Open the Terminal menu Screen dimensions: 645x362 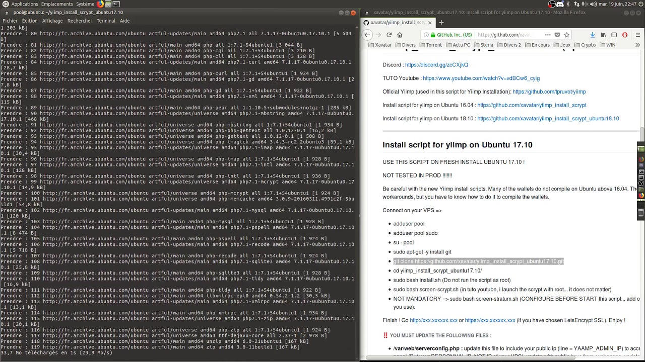click(x=106, y=21)
